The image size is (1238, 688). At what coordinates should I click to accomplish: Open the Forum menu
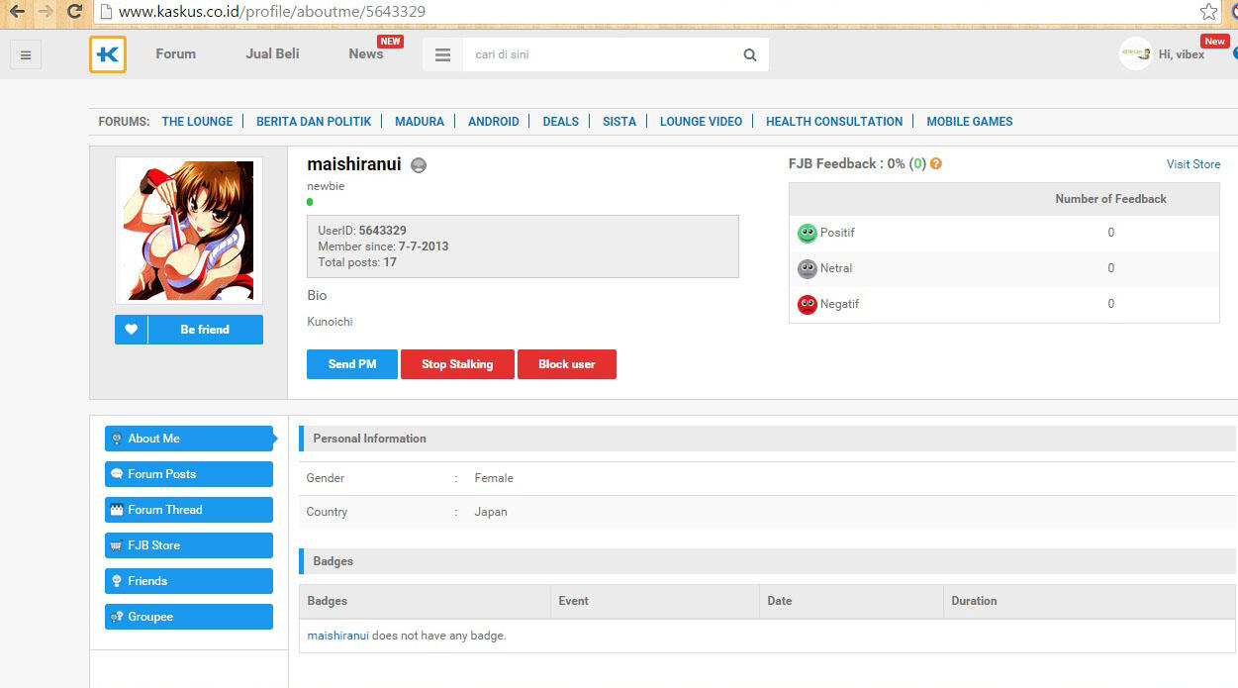(x=176, y=53)
